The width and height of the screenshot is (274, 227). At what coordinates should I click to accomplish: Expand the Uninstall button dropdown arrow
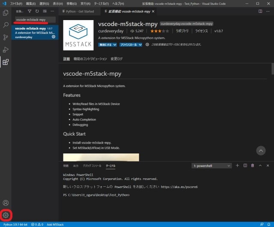(x=140, y=44)
